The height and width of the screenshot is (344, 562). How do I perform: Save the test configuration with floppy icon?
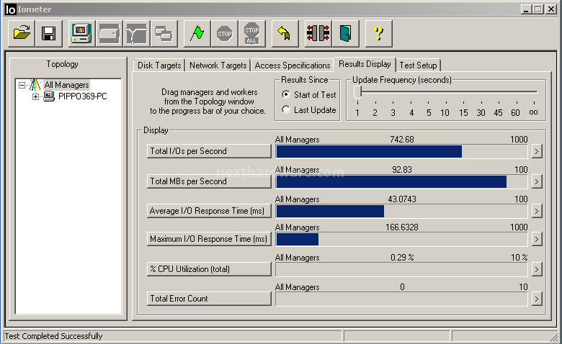pyautogui.click(x=49, y=33)
